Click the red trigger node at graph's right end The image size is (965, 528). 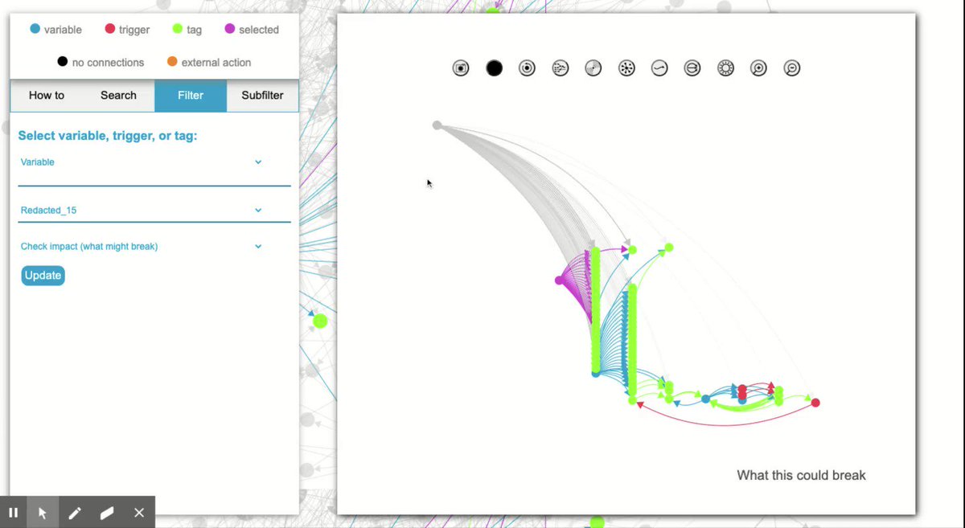pos(815,403)
